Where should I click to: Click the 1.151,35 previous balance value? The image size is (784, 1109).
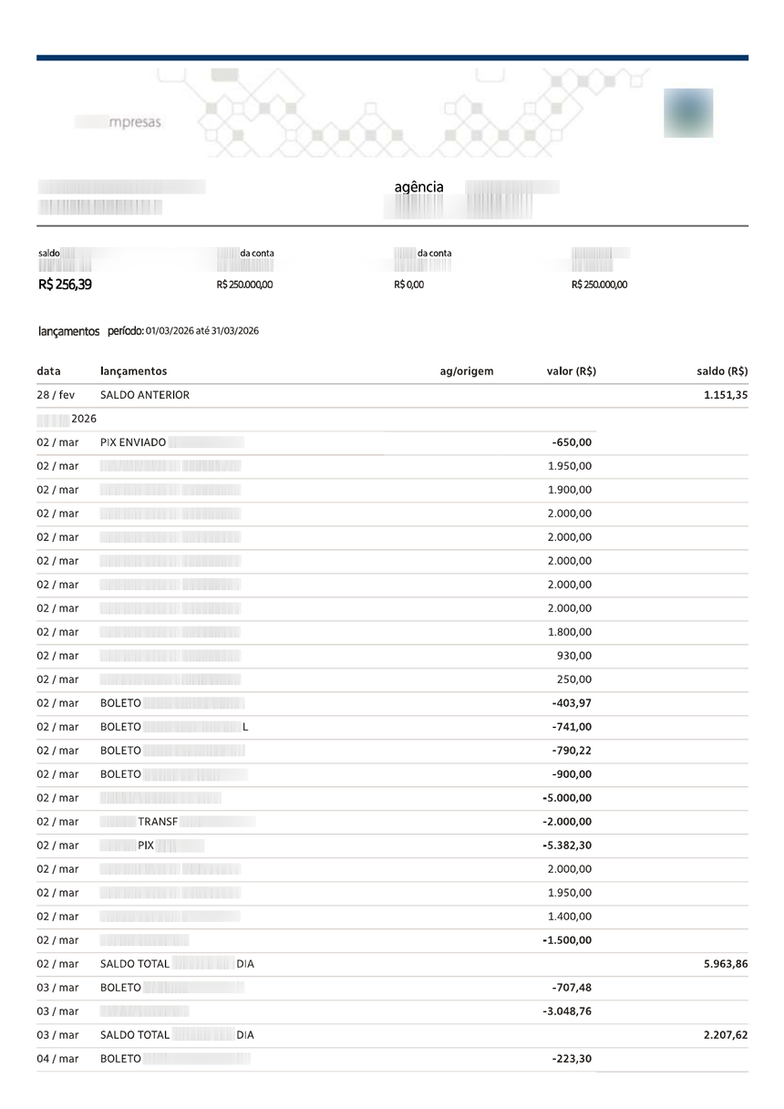point(726,395)
